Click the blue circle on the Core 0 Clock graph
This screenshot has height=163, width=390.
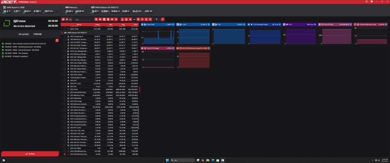[351, 24]
